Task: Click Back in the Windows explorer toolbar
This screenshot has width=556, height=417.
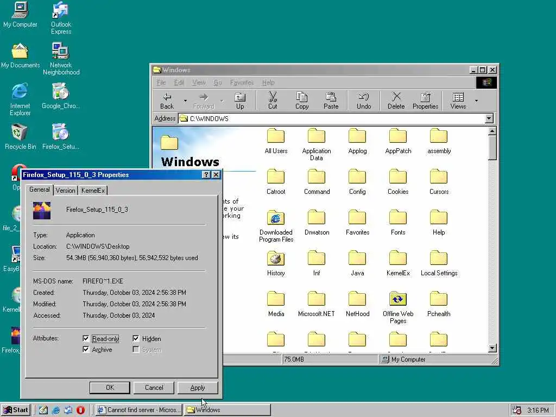Action: pos(167,100)
